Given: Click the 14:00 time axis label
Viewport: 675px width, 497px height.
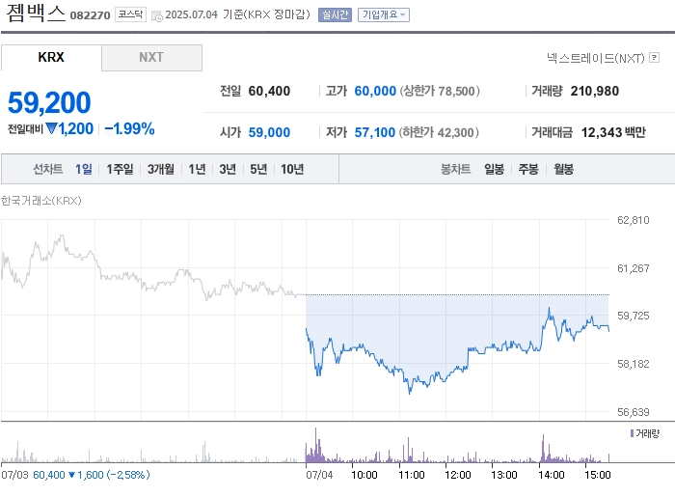Looking at the screenshot, I should tap(551, 475).
